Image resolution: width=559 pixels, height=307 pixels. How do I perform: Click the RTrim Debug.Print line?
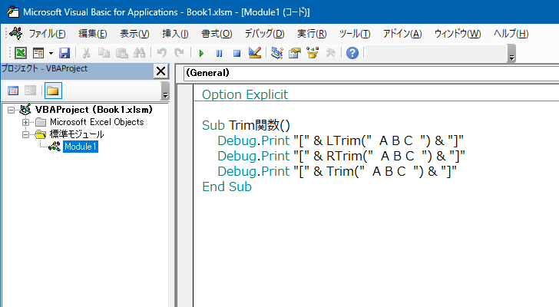[x=341, y=156]
